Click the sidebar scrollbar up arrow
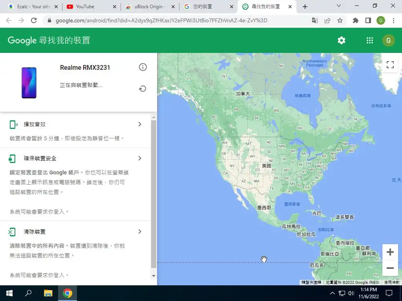402x301 pixels. tap(153, 118)
